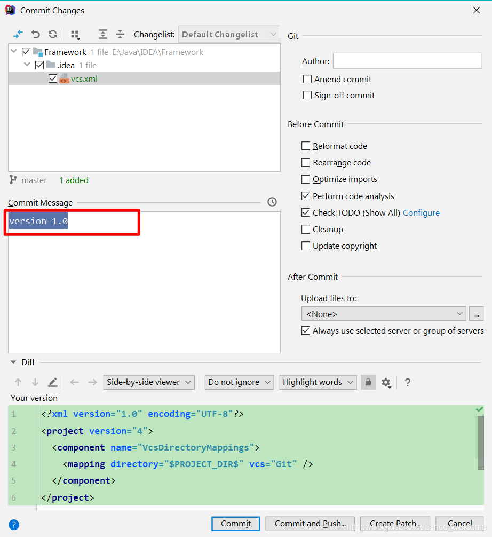Viewport: 492px width, 537px height.
Task: Click the Cancel button
Action: (x=459, y=524)
